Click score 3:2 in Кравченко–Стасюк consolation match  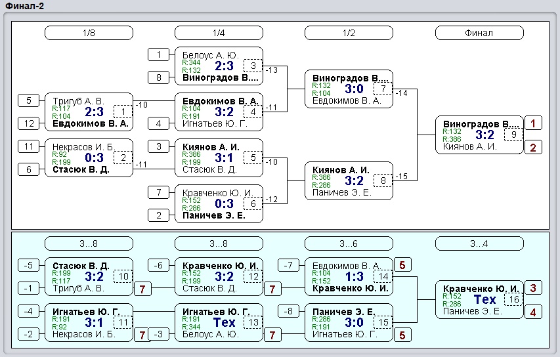[225, 276]
